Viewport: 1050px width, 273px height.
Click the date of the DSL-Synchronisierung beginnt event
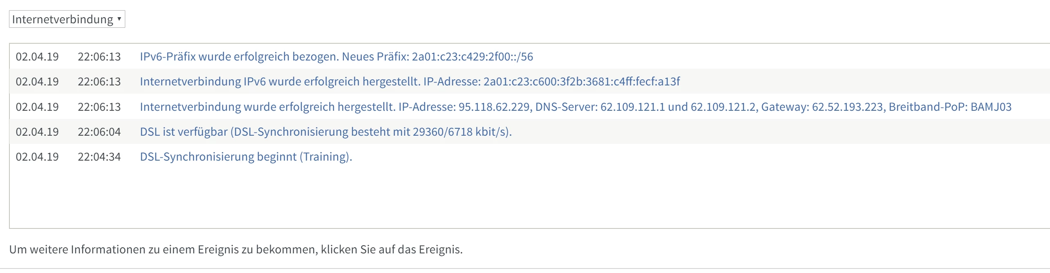pyautogui.click(x=37, y=157)
